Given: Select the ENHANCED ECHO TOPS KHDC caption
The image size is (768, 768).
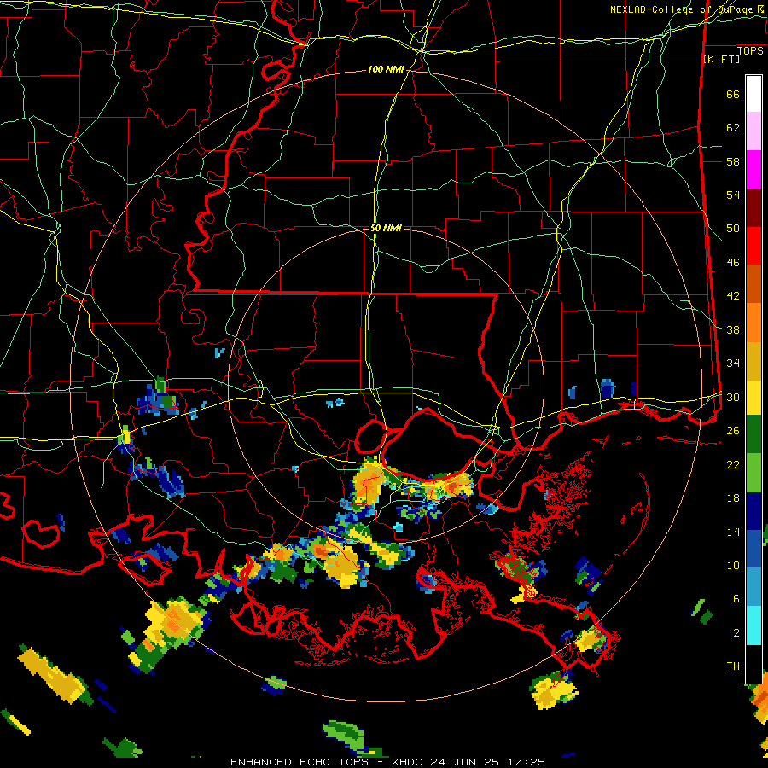Looking at the screenshot, I should [x=387, y=762].
